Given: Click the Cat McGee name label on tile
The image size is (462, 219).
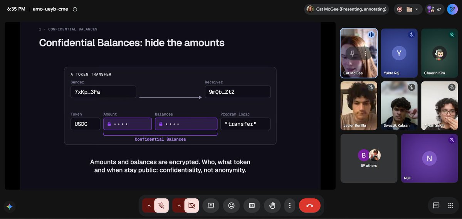Looking at the screenshot, I should (x=353, y=73).
